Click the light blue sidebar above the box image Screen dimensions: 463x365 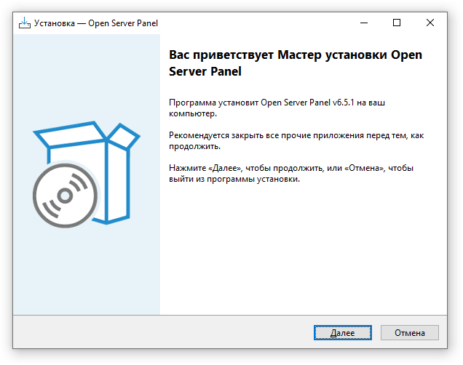pos(87,76)
